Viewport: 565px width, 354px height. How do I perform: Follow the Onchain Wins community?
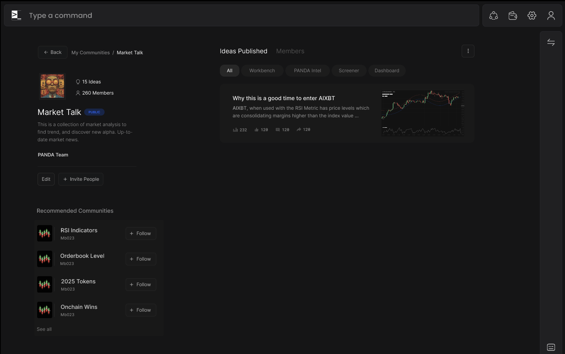[140, 310]
